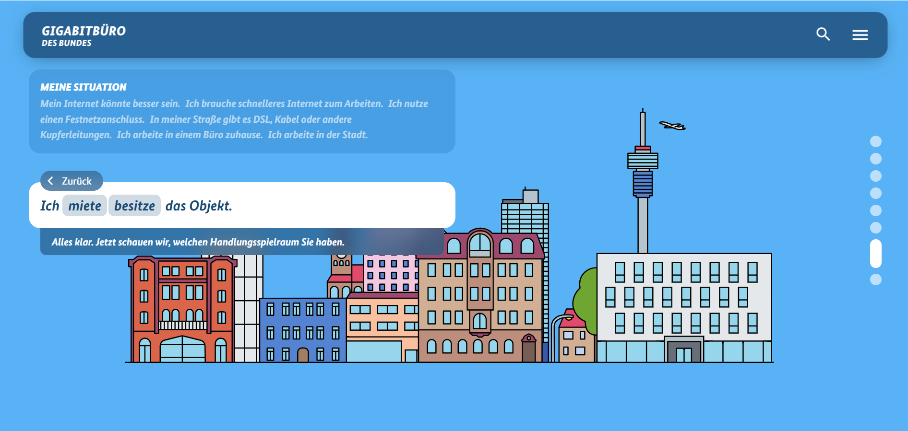Click "Mein Internet könnte besser sein." statement

pos(110,104)
